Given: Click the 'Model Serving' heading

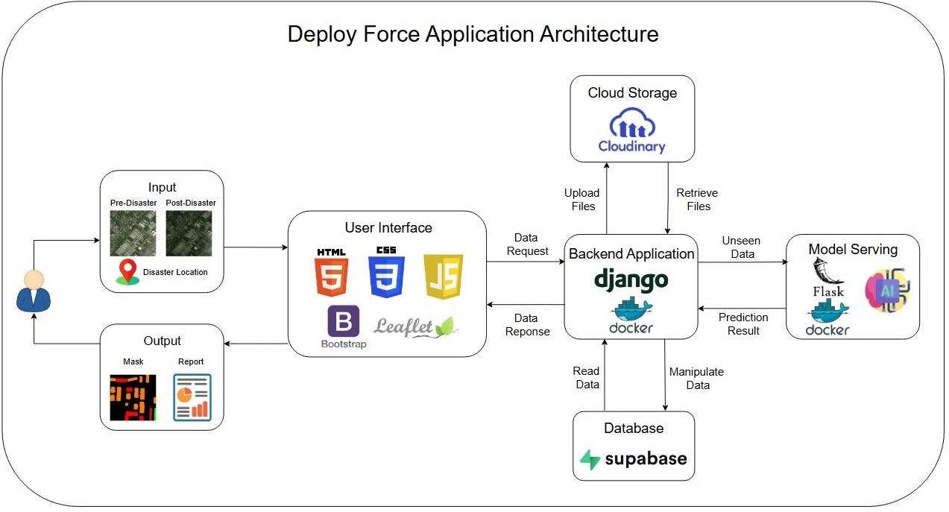Looking at the screenshot, I should coord(853,250).
